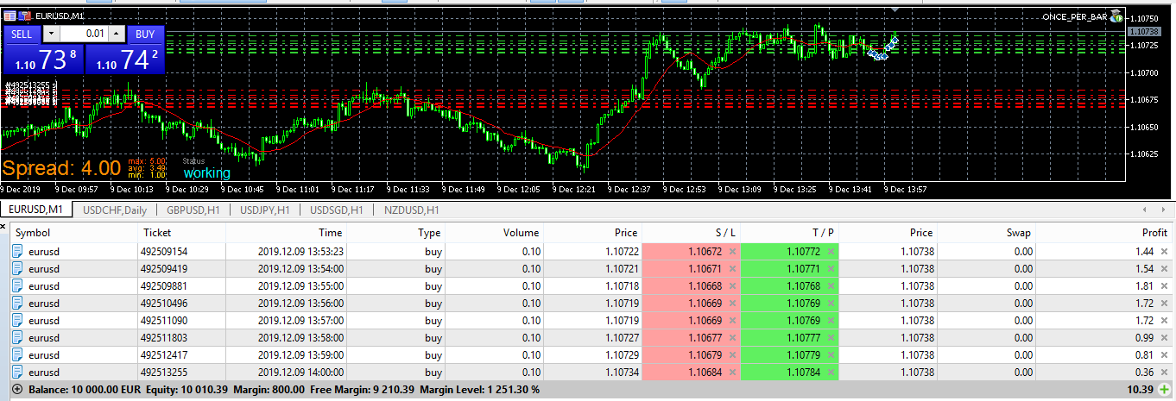
Task: Click the green plus icon beside total profit
Action: pyautogui.click(x=1166, y=390)
